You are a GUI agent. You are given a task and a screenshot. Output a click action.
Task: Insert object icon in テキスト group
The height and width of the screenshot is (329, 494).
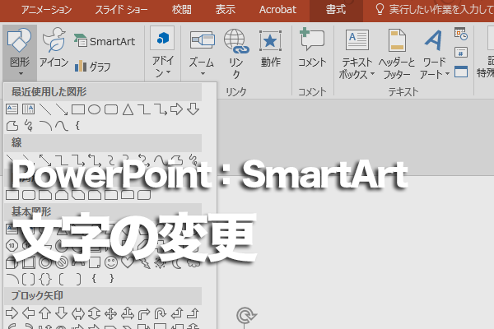tap(461, 72)
